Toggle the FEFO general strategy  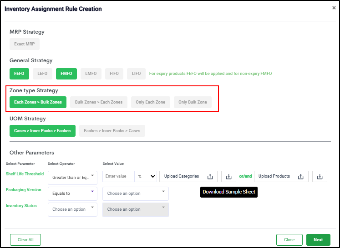point(20,74)
